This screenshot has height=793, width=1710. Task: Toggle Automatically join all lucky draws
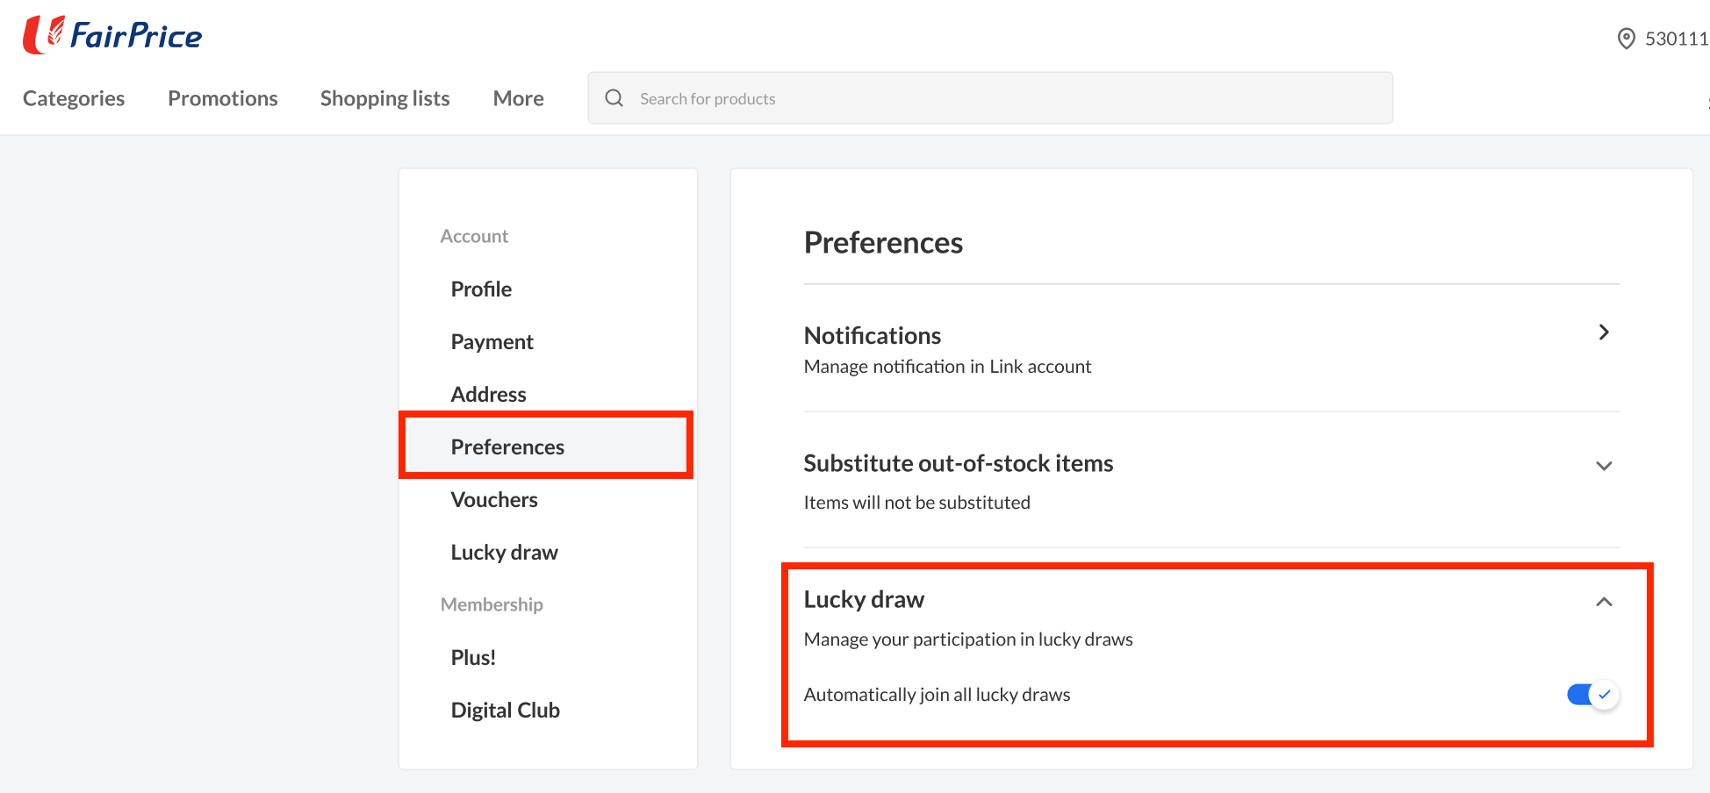point(1592,695)
